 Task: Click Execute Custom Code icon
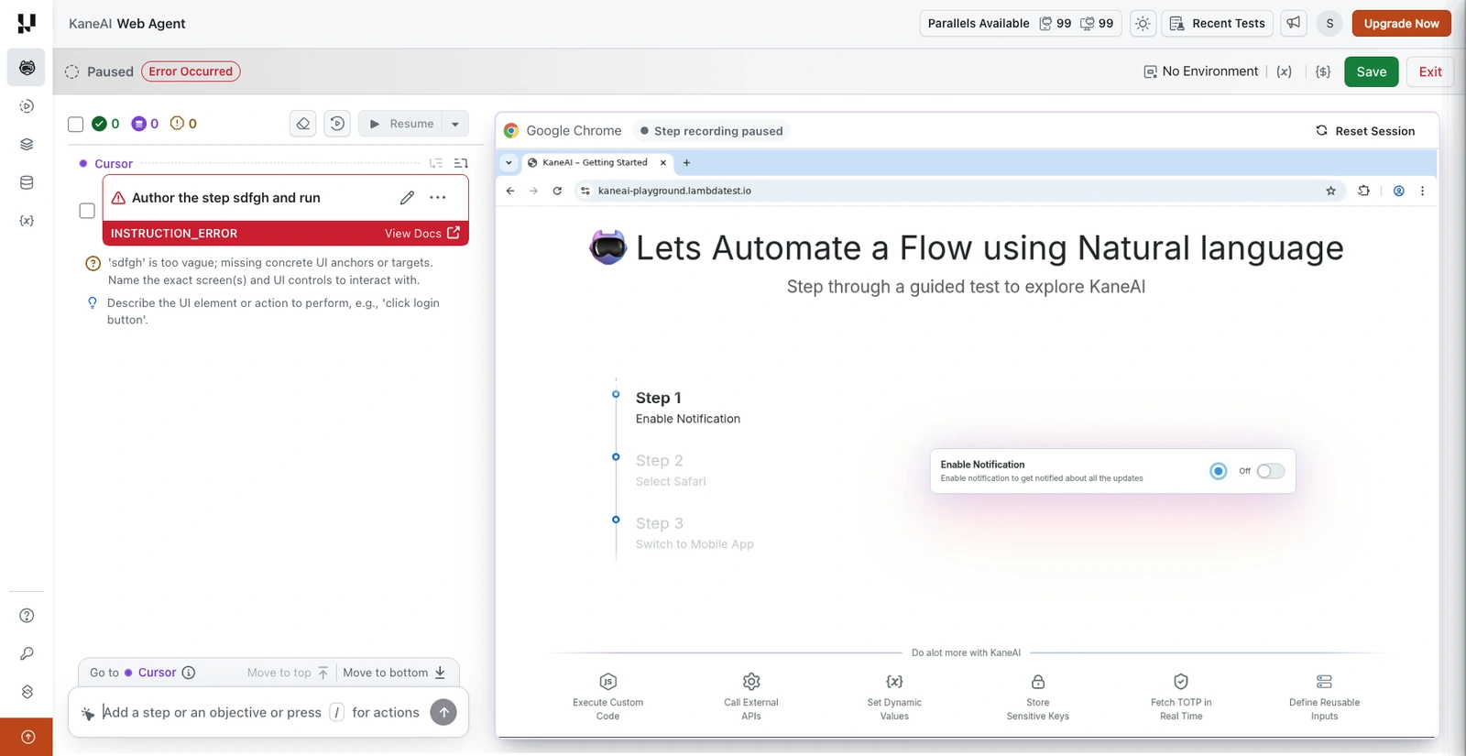607,682
